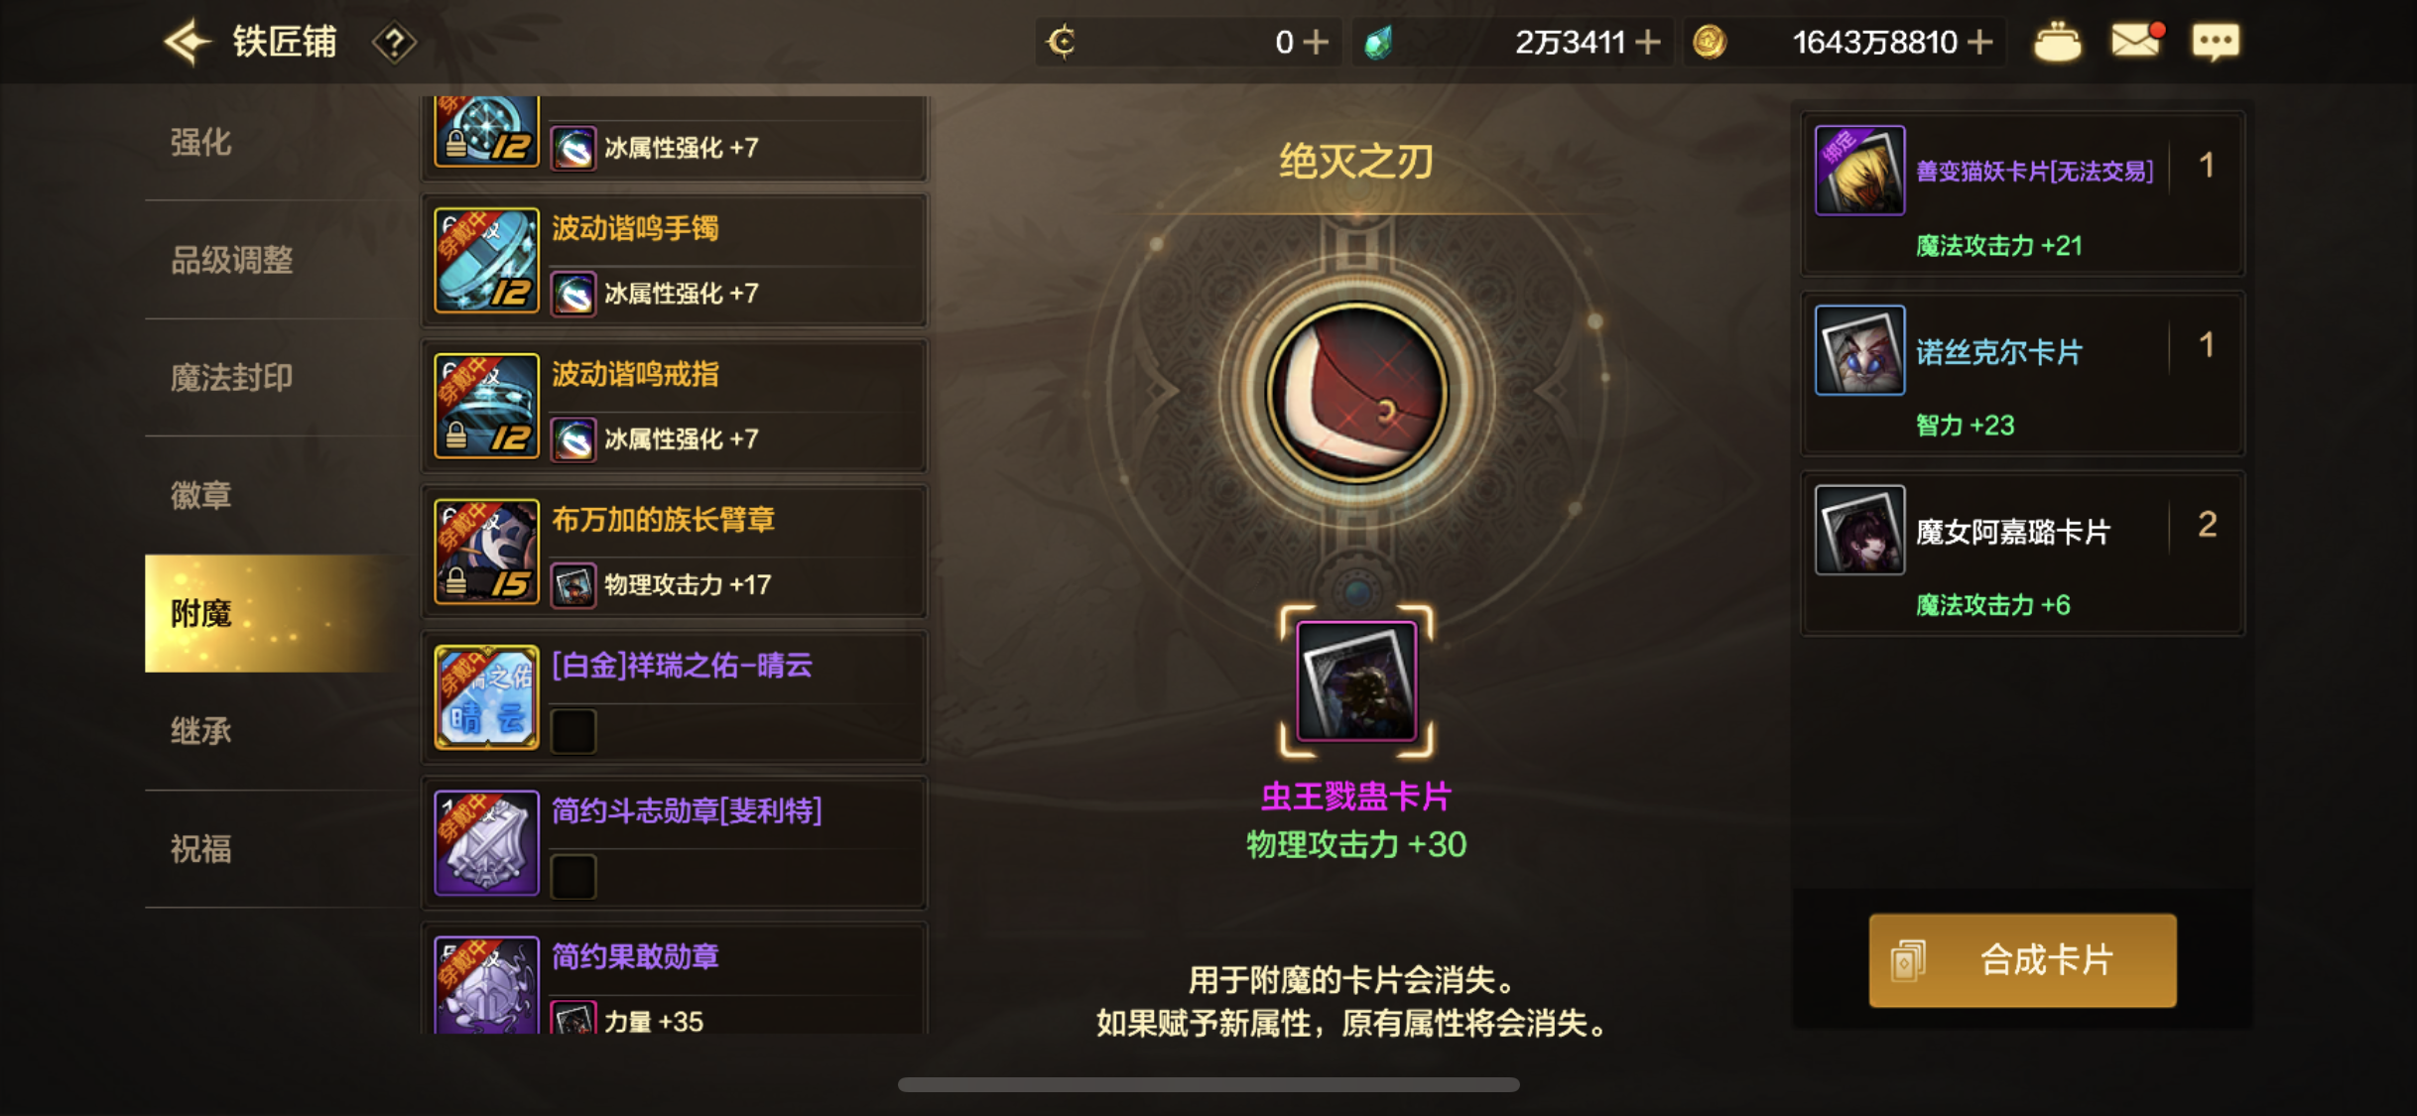Select 善变猫妖卡片 from the card list
The image size is (2417, 1116).
coord(2022,194)
